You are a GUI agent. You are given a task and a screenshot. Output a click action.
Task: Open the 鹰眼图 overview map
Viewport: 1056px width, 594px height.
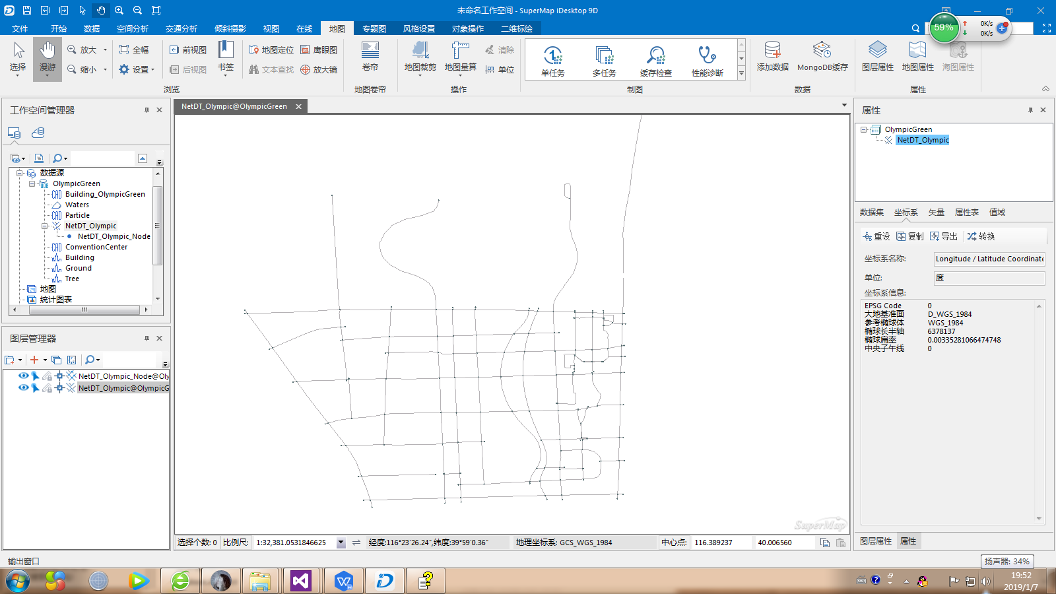click(319, 49)
